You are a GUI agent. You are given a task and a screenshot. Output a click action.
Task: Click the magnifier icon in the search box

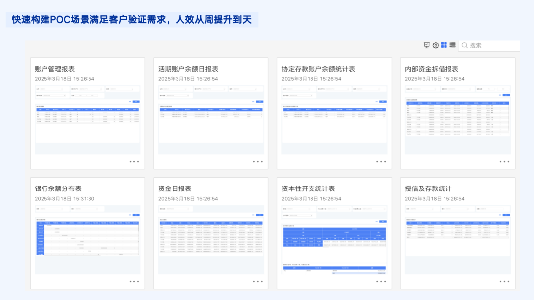(x=464, y=45)
